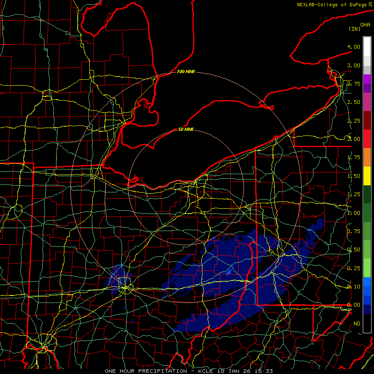
Task: Click the 1.75 legend value
Action: (354, 157)
